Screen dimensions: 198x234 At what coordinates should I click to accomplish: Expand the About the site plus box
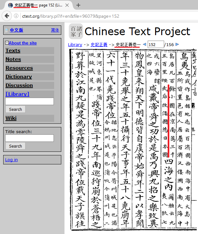[7, 43]
